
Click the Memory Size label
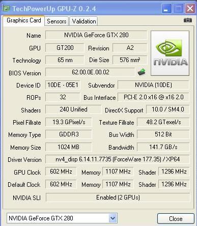[x=25, y=148]
